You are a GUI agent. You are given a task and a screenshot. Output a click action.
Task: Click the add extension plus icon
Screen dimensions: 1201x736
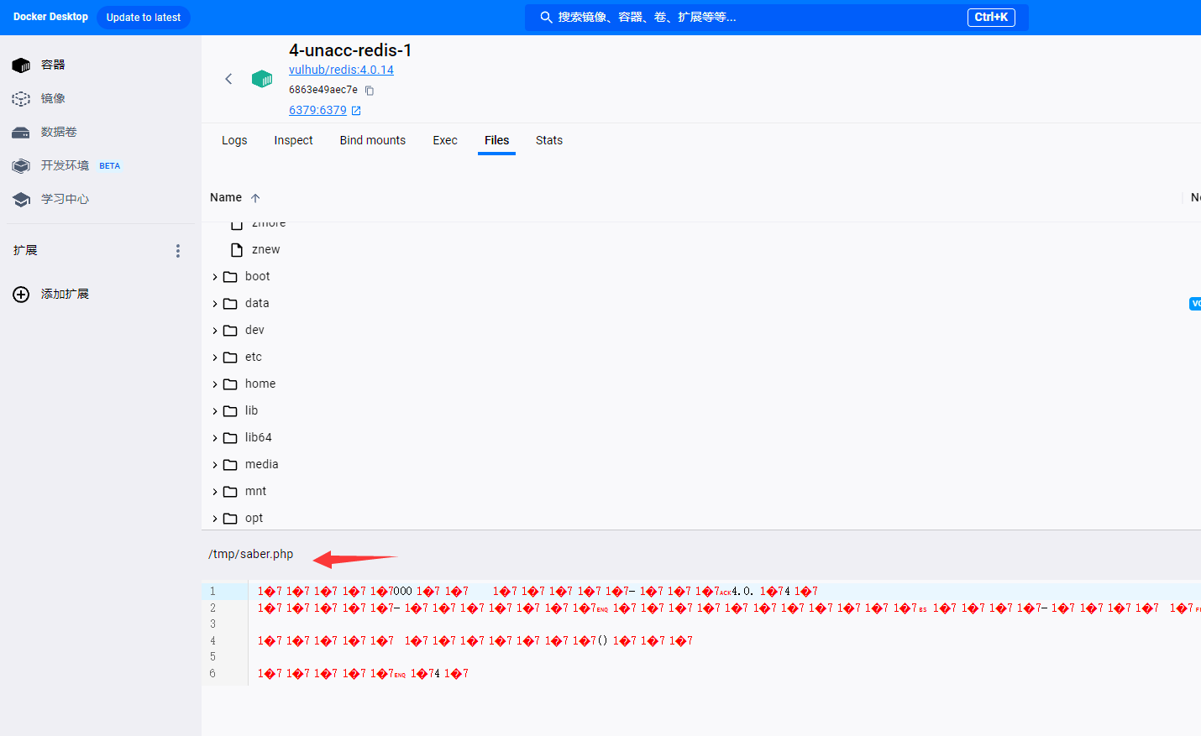21,295
